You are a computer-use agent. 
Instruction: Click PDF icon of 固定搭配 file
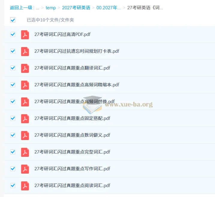click(x=25, y=119)
